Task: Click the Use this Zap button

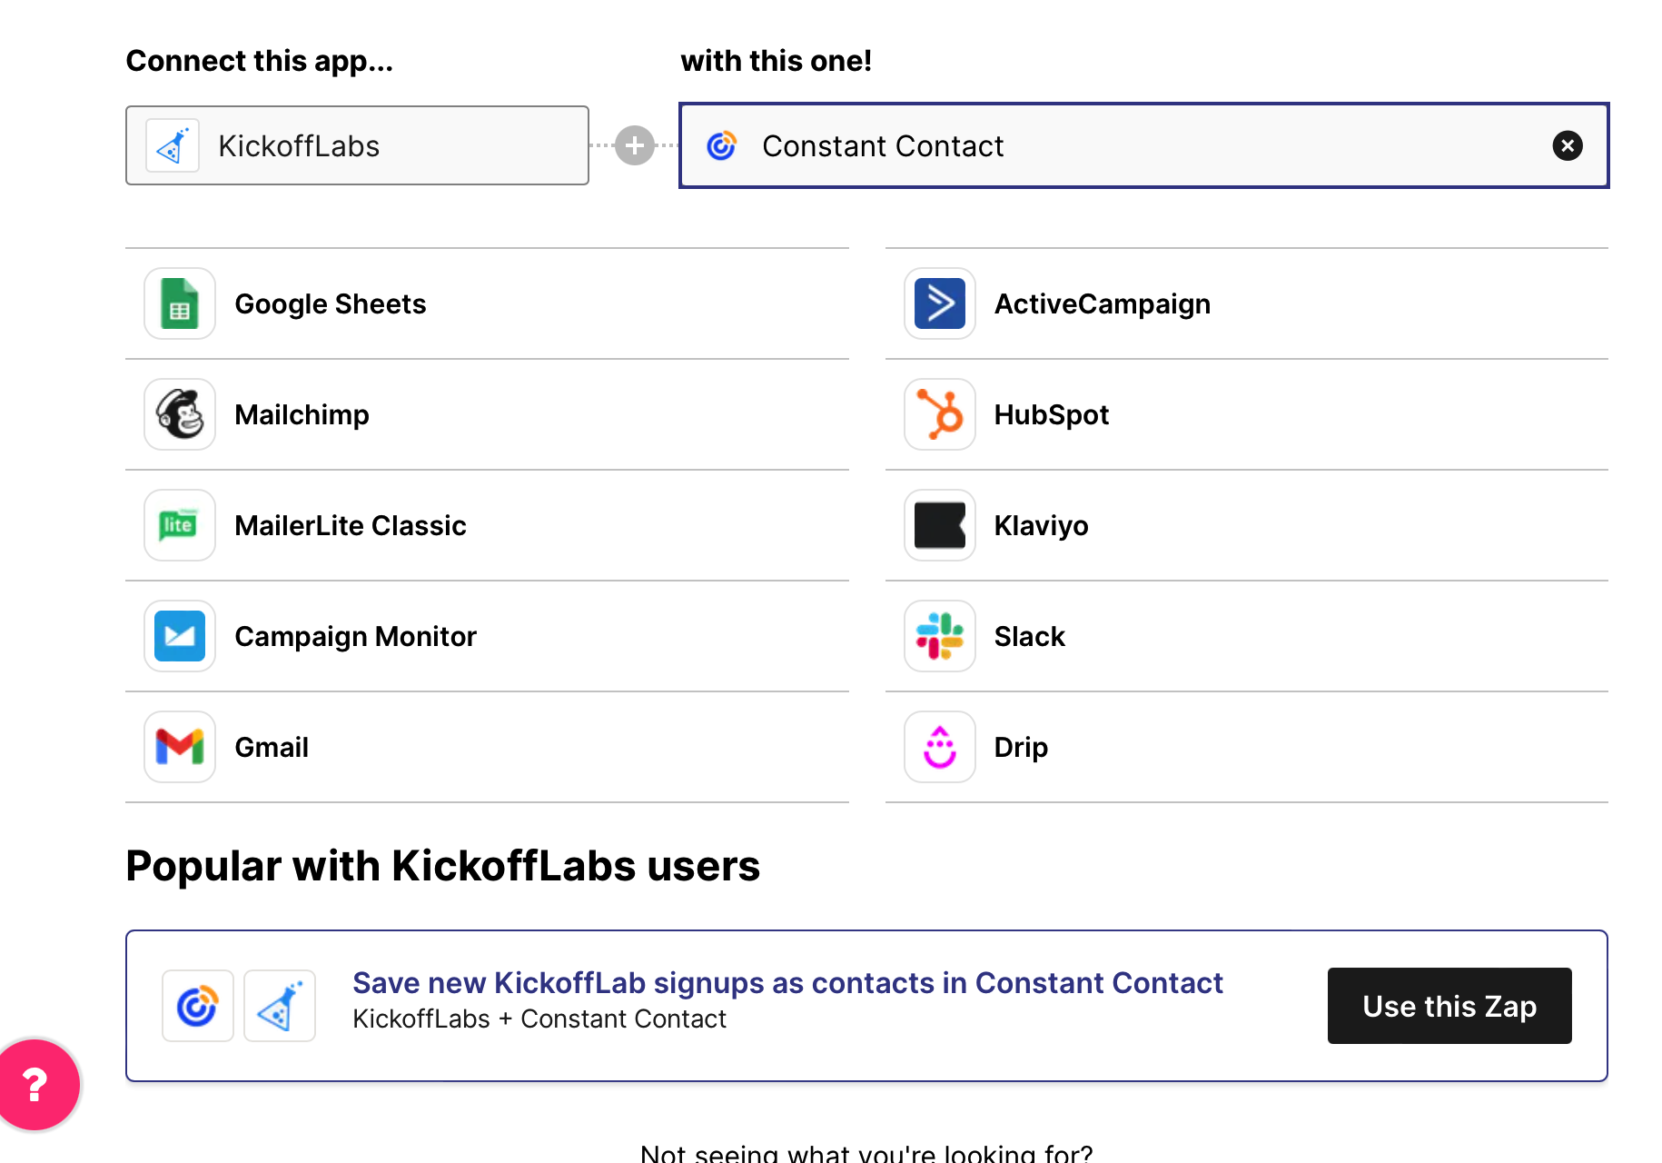Action: 1449,1006
